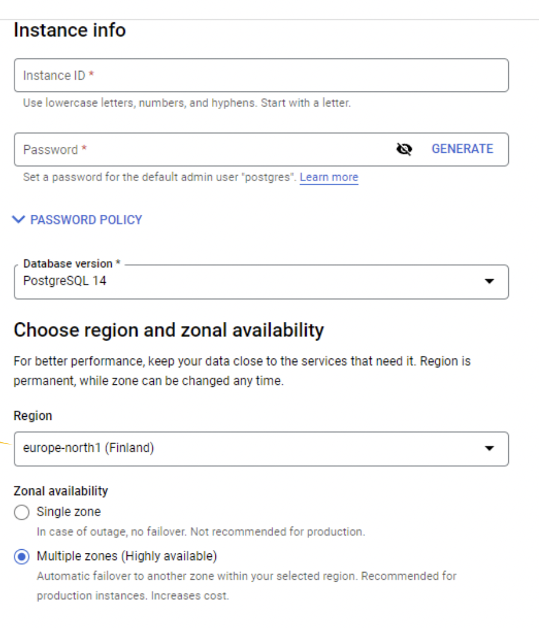This screenshot has height=628, width=539.
Task: Select the Single zone radio button
Action: click(x=22, y=512)
